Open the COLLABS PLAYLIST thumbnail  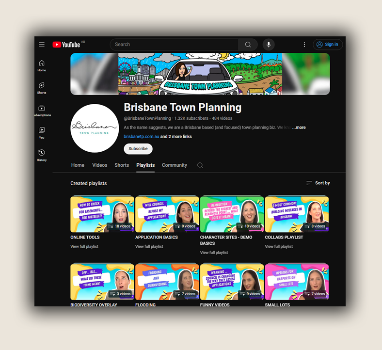click(x=297, y=214)
